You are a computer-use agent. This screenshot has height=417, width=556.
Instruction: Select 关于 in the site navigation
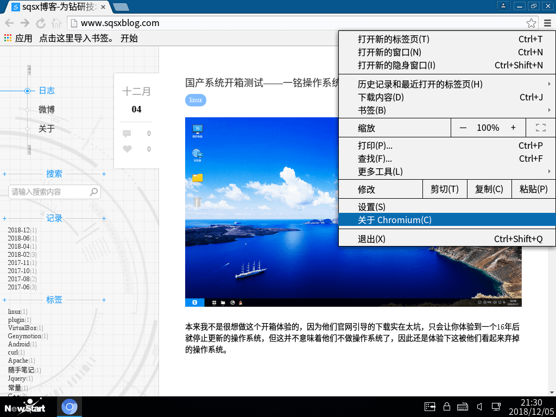point(47,128)
